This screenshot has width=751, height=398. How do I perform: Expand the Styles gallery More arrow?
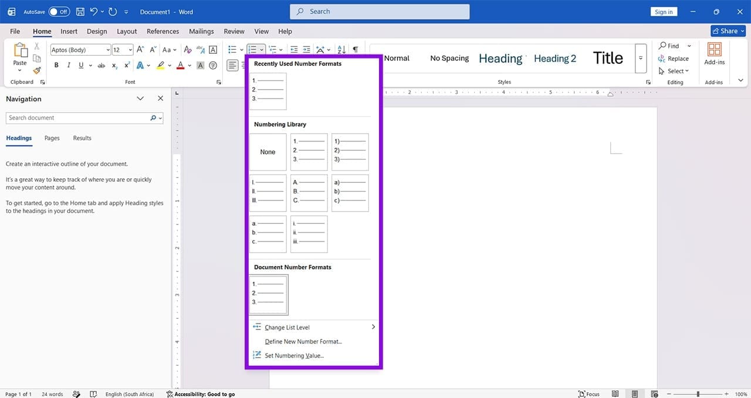(641, 58)
